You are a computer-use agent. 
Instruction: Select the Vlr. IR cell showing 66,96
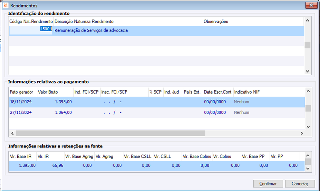(50, 165)
